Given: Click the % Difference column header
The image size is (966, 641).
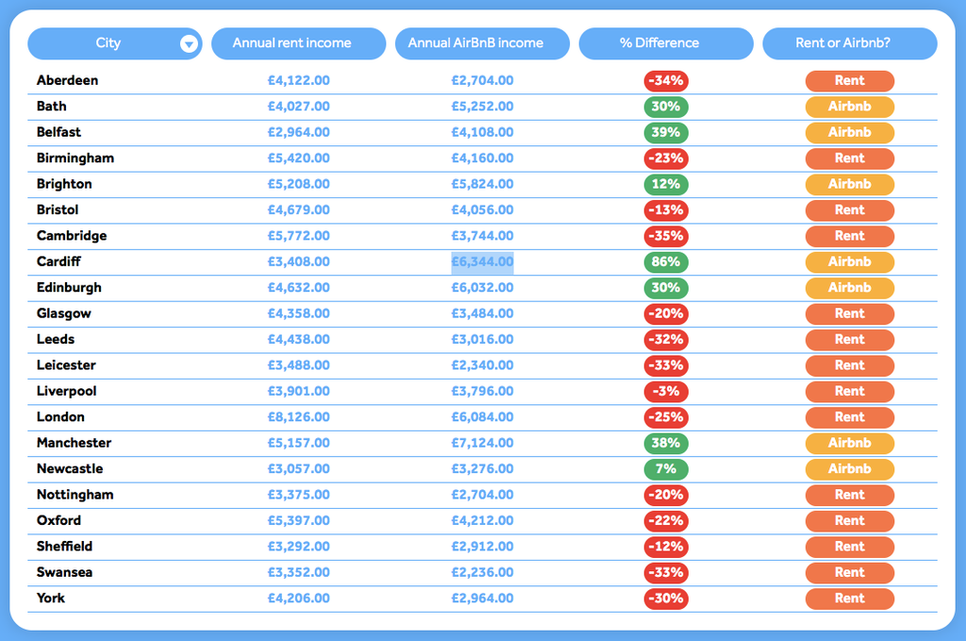Looking at the screenshot, I should 665,43.
